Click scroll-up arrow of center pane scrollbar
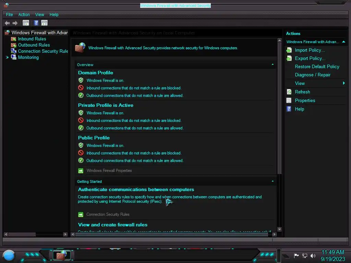Viewport: 351px width, 263px height. click(279, 40)
